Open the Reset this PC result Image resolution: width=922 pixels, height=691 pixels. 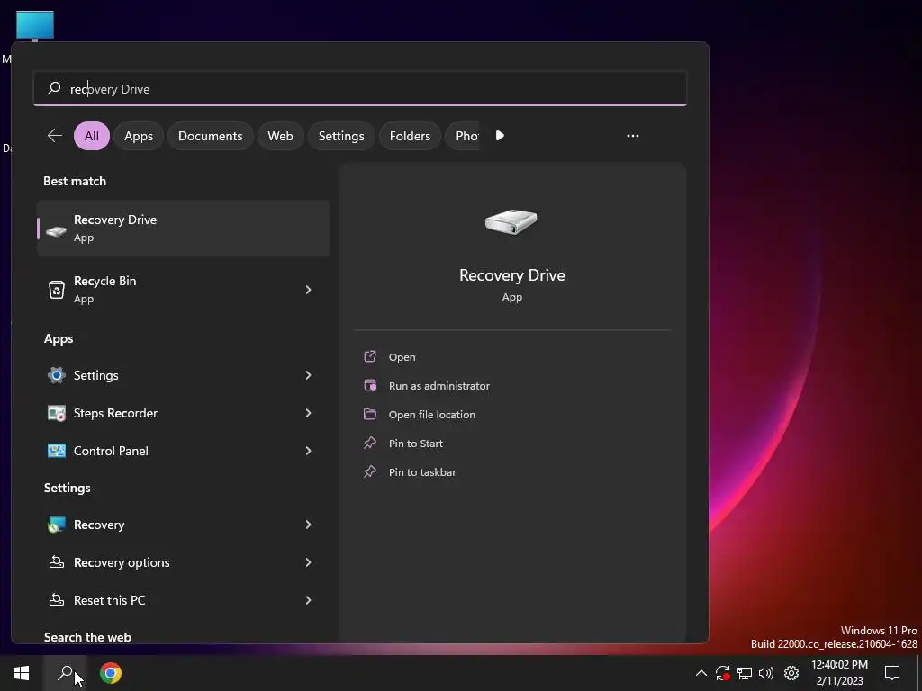click(x=184, y=600)
